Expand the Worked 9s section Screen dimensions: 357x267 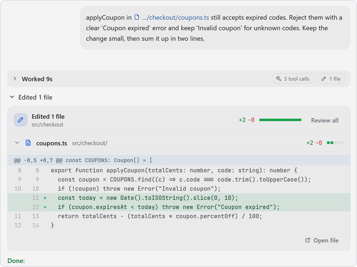click(15, 79)
